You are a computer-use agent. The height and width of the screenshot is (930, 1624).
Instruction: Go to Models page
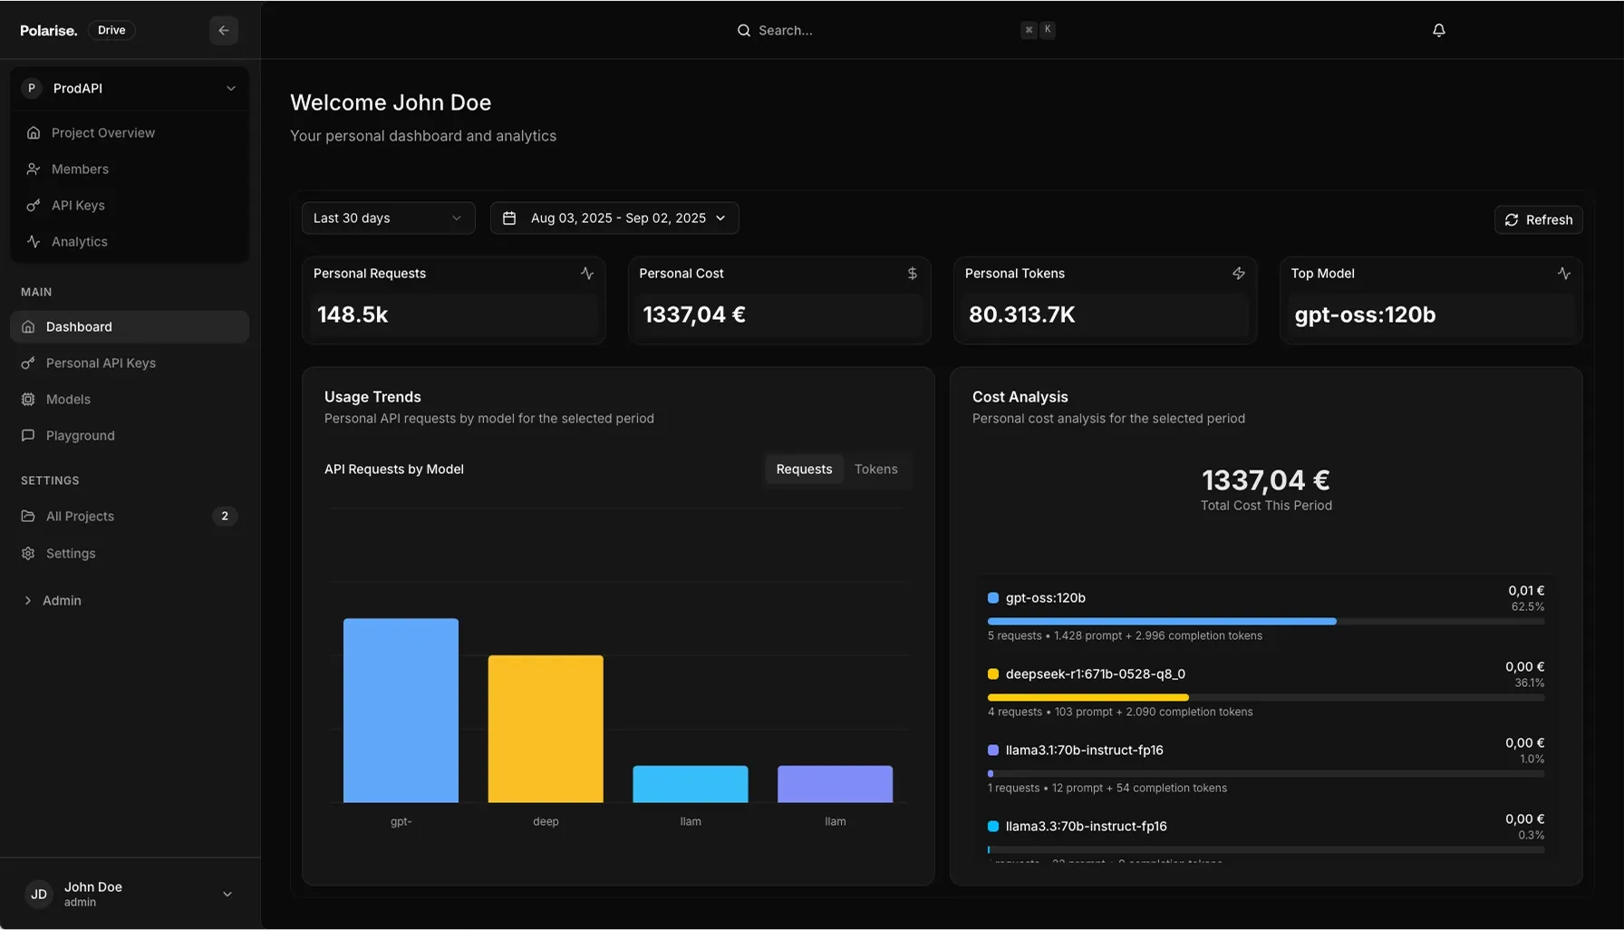coord(68,400)
